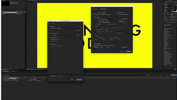Click Cancel in QuickTime Options dialog
177x100 pixels.
tap(72, 80)
